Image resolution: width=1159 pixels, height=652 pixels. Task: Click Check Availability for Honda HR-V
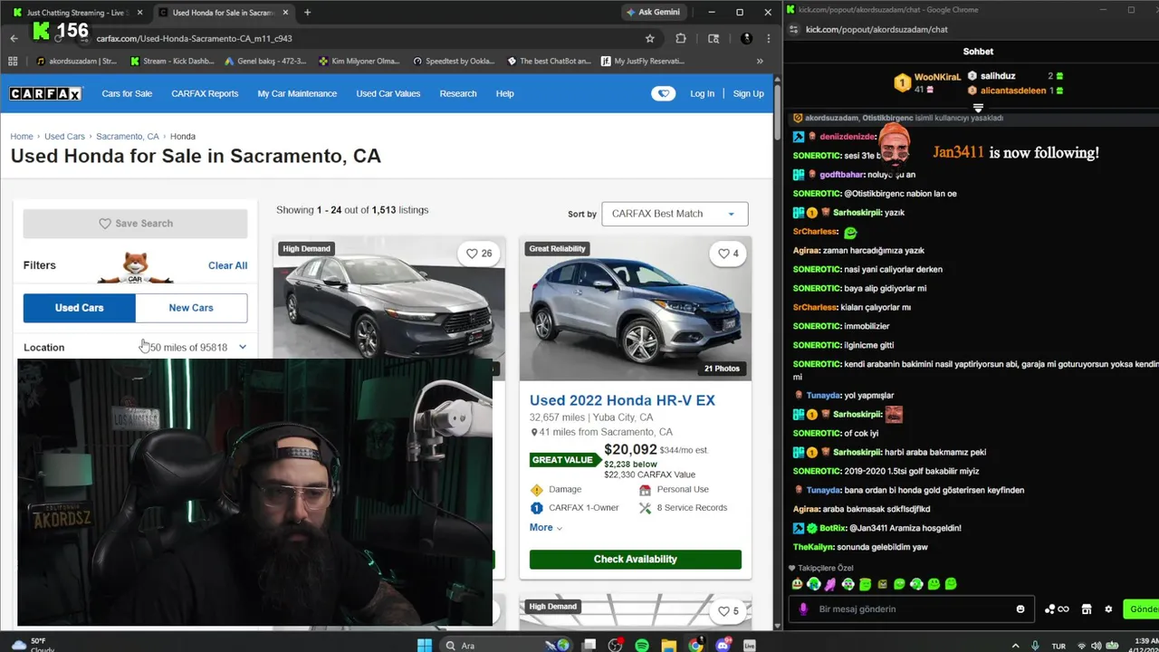636,560
